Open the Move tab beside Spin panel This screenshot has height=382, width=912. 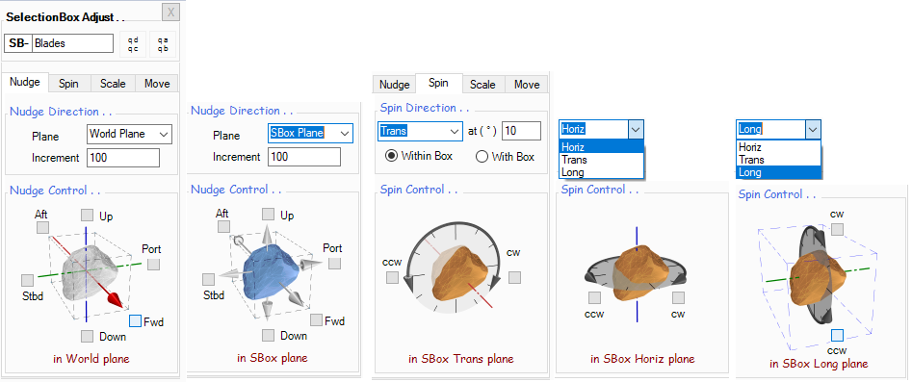click(527, 85)
